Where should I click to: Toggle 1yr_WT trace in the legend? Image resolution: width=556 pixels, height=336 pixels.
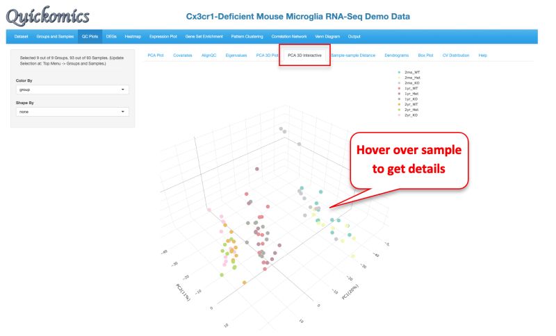coord(409,88)
